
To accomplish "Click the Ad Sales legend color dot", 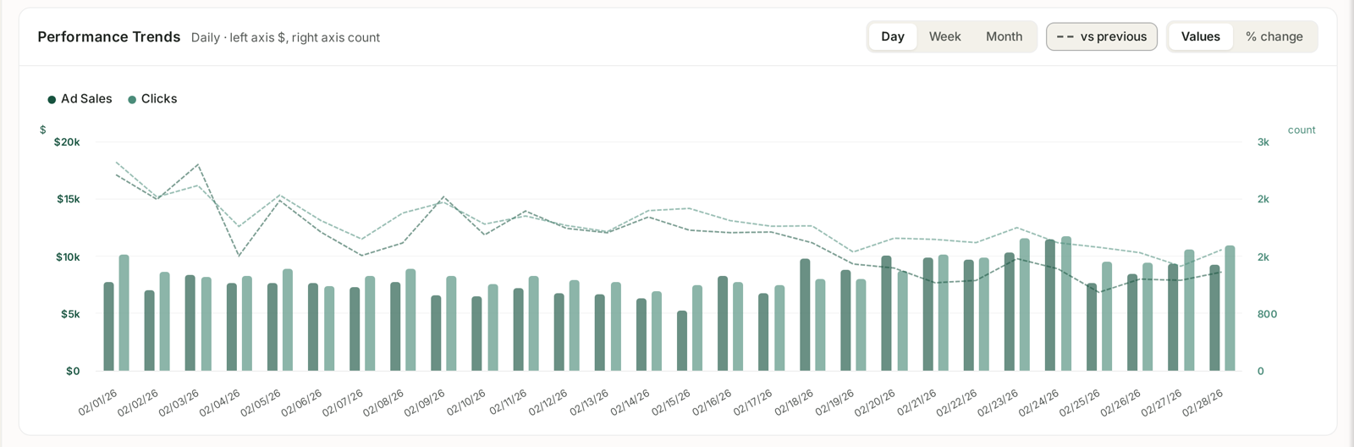I will (x=52, y=100).
